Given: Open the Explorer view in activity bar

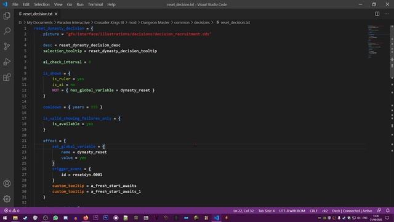Looking at the screenshot, I should (x=7, y=15).
